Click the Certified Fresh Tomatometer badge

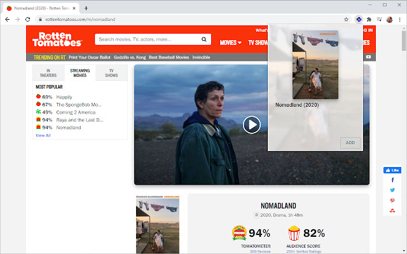pos(239,233)
